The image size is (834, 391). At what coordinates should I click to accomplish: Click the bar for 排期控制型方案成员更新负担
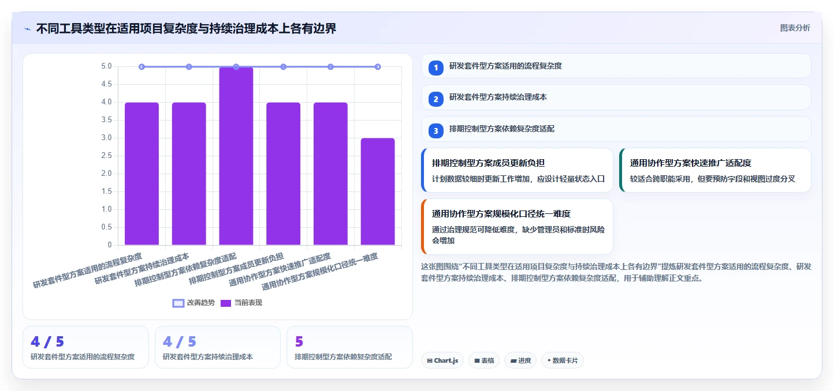click(283, 174)
